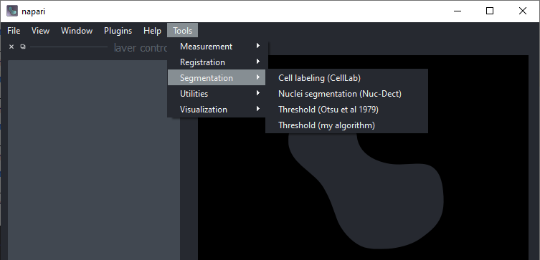Image resolution: width=540 pixels, height=260 pixels.
Task: Open the Help menu
Action: click(x=152, y=31)
